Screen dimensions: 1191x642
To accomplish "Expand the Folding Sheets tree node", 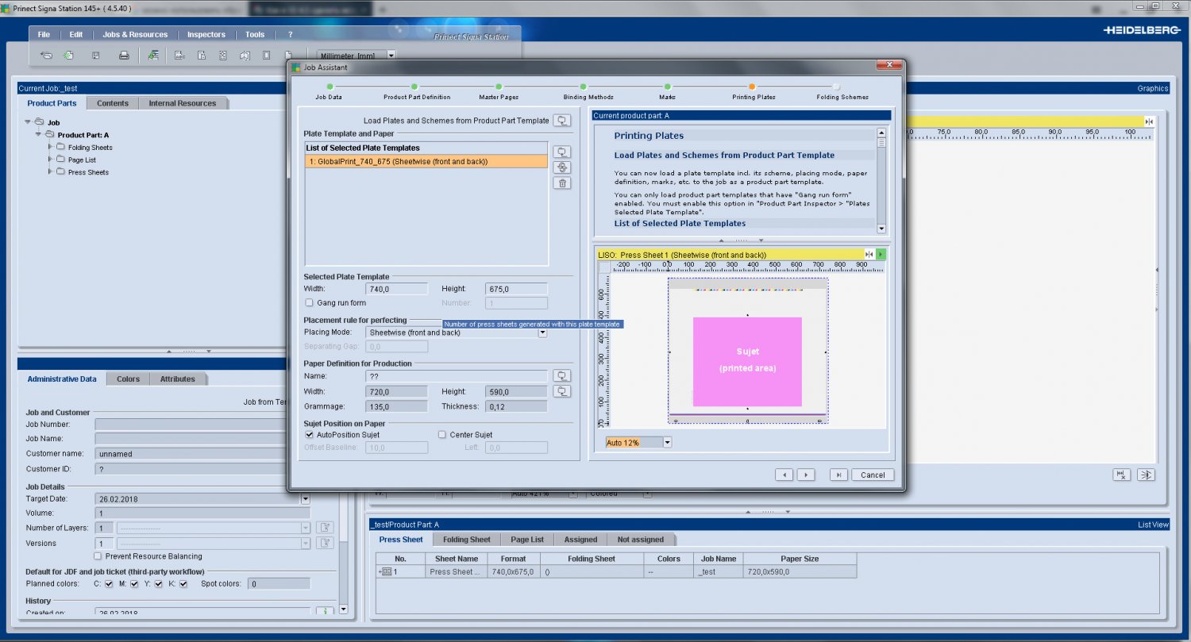I will click(50, 147).
